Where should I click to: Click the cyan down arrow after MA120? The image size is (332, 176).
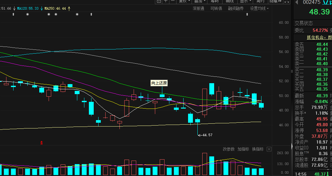[x=42, y=9]
